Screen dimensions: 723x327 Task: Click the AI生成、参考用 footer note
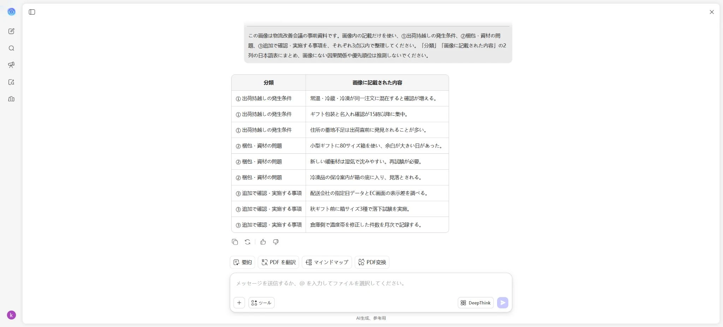[371, 318]
